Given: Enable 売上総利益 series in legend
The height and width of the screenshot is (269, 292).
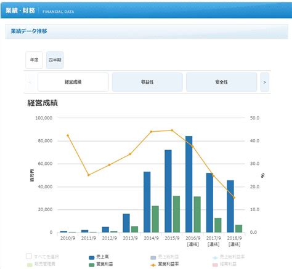Looking at the screenshot, I should [x=164, y=257].
